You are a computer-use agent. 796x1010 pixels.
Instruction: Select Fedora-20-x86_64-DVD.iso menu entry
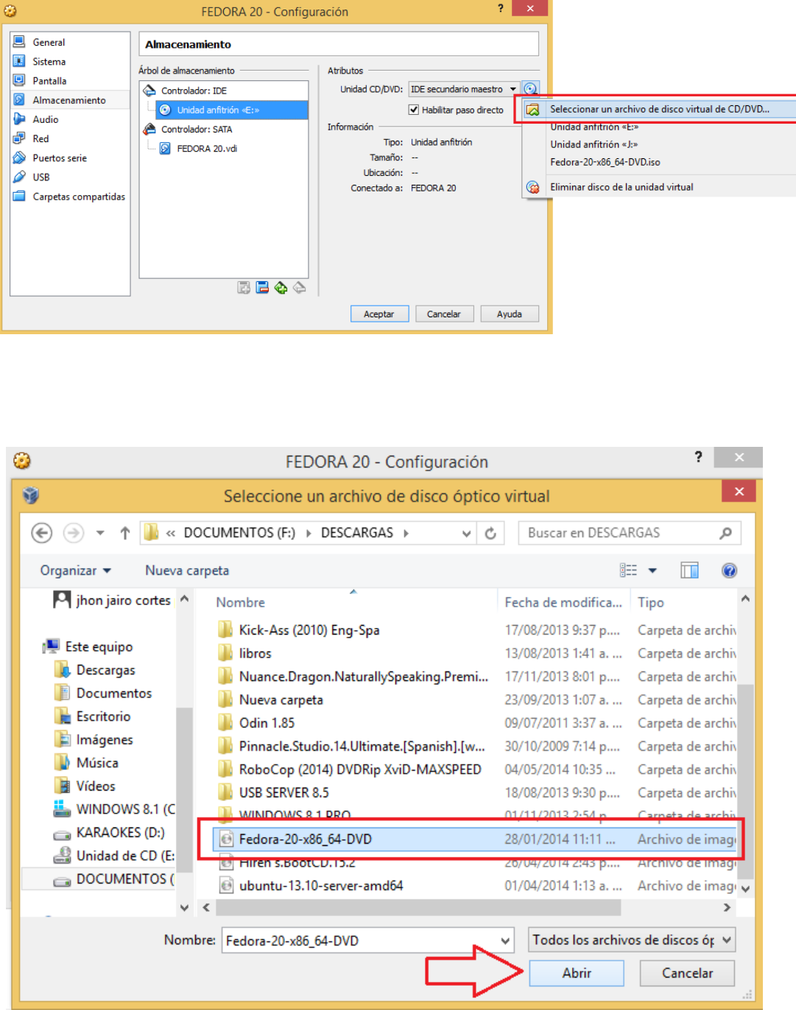(605, 162)
